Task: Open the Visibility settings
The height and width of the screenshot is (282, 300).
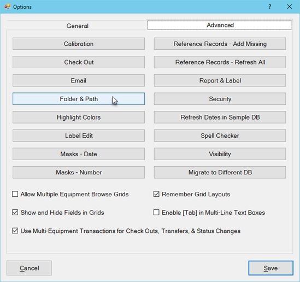Action: pyautogui.click(x=220, y=154)
